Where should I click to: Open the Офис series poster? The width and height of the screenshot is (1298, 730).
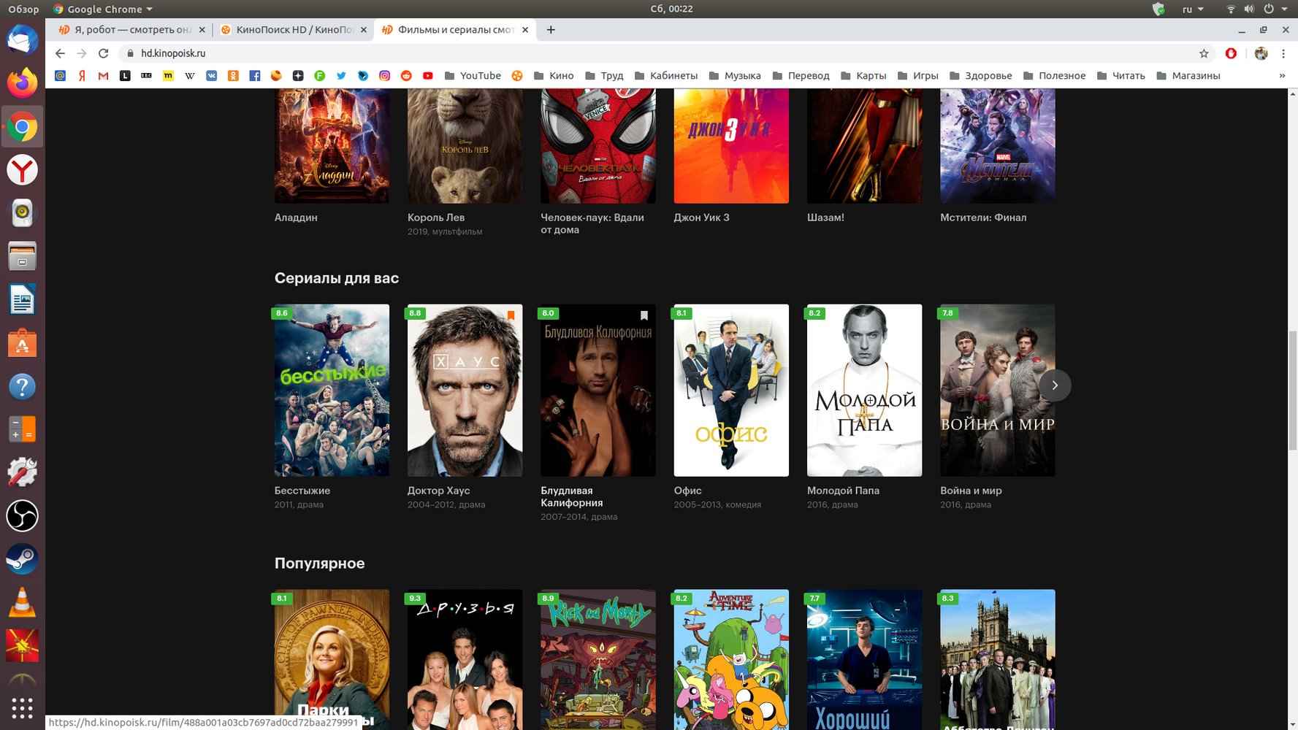(x=731, y=391)
